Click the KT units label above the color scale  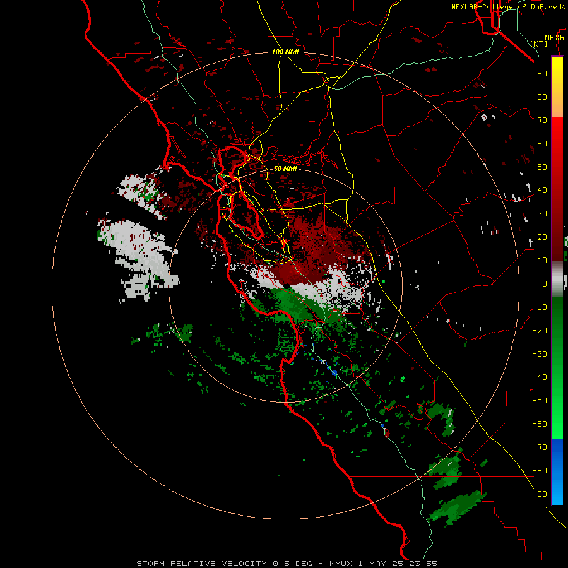539,44
